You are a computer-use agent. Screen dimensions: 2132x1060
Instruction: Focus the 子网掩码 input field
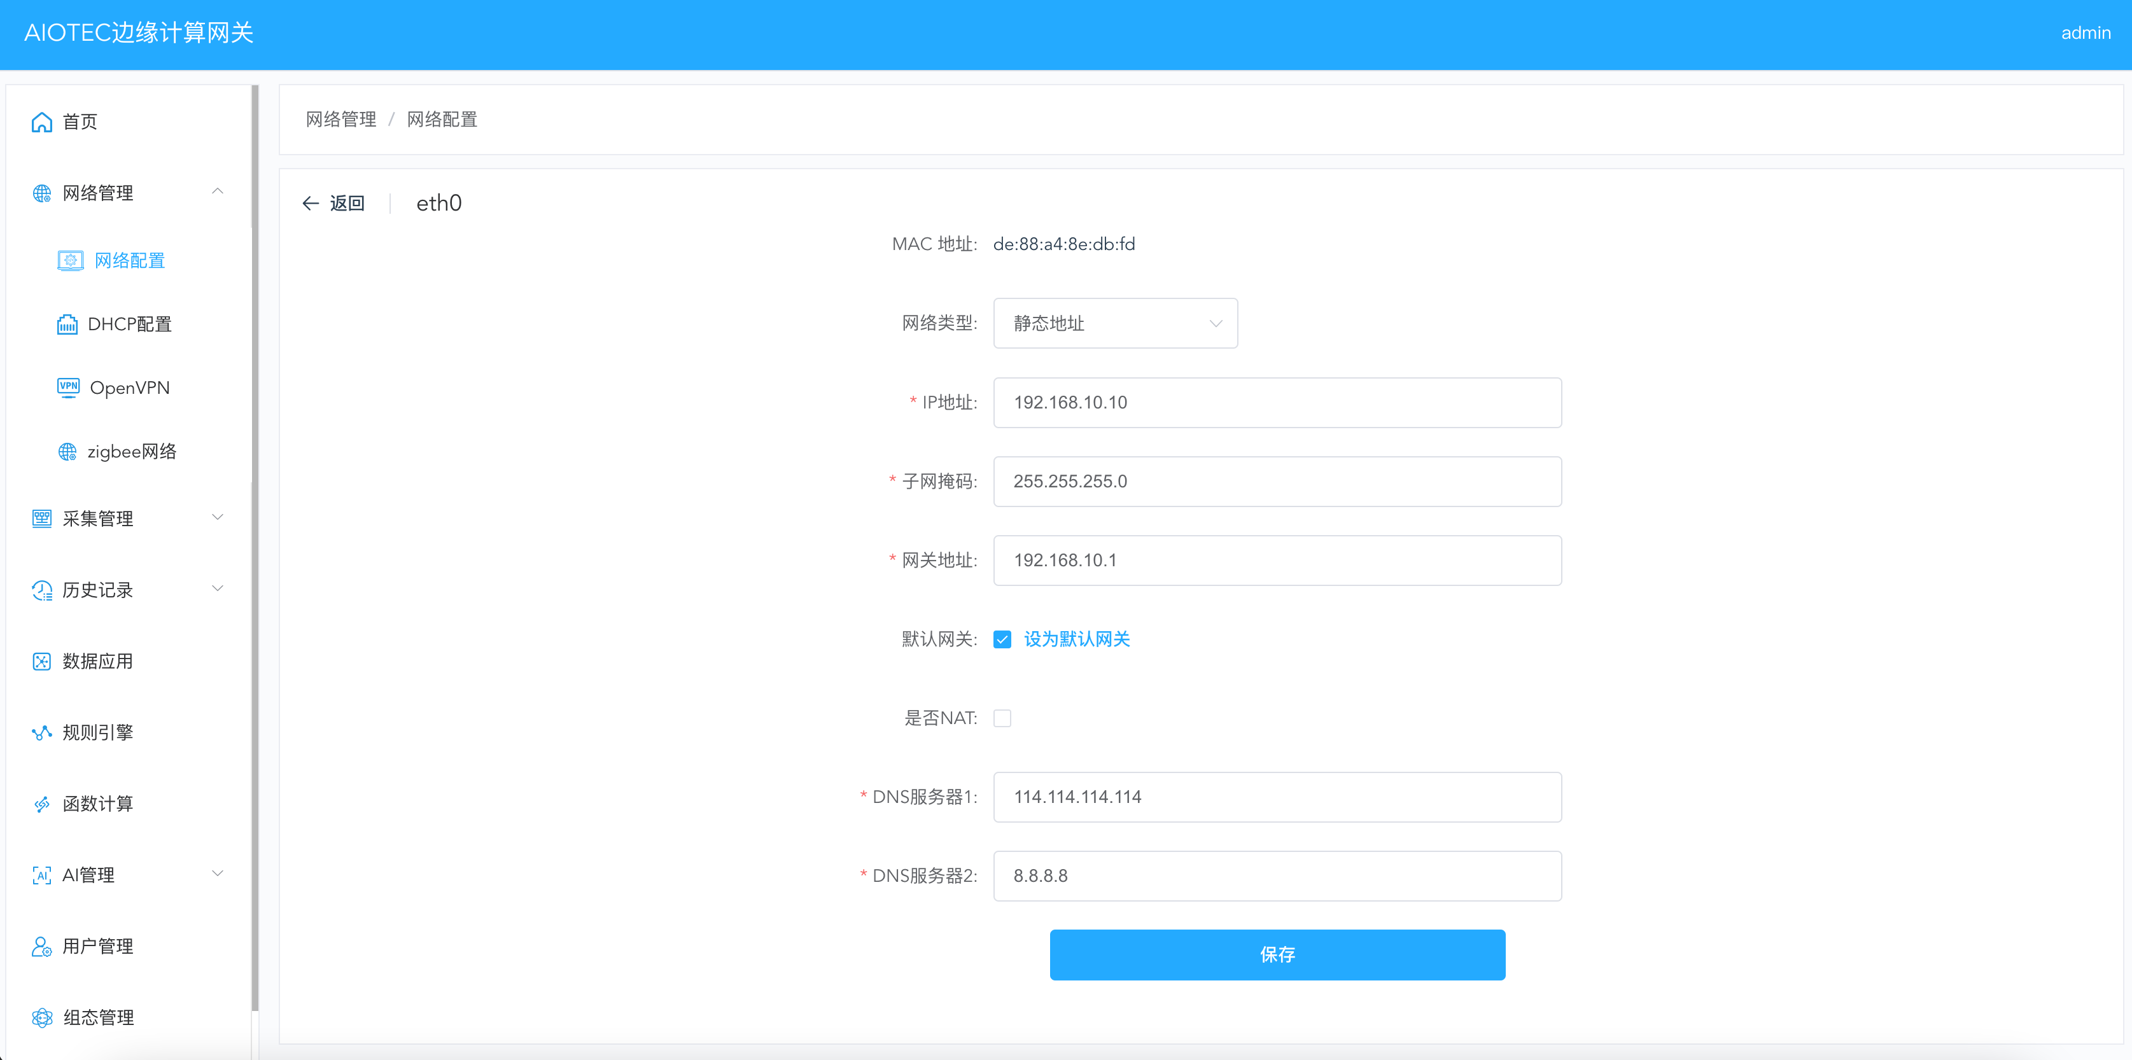pyautogui.click(x=1277, y=482)
